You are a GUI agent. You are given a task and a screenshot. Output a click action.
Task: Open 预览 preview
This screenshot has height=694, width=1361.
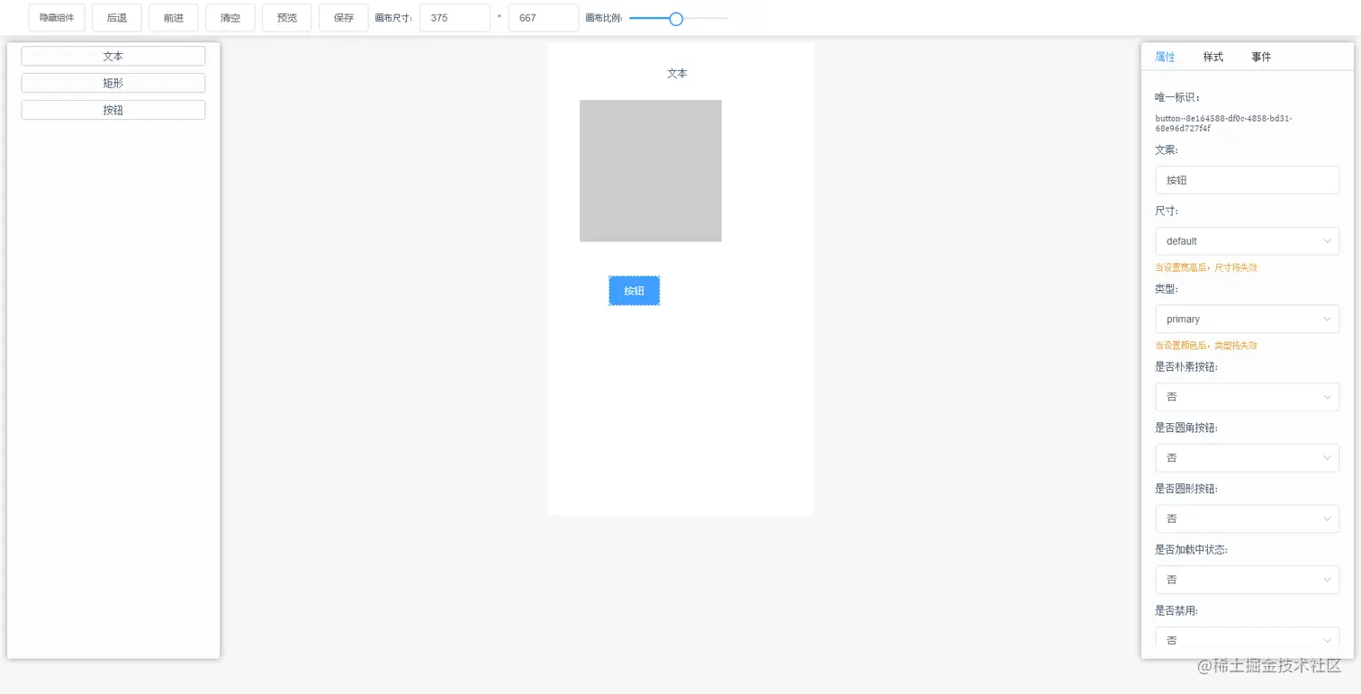[287, 18]
